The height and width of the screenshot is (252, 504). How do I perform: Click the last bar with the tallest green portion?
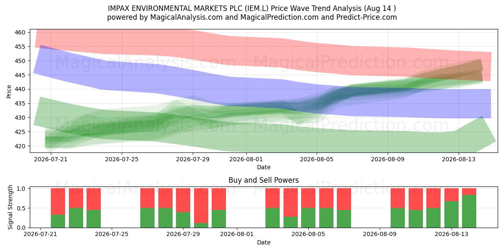click(x=469, y=208)
